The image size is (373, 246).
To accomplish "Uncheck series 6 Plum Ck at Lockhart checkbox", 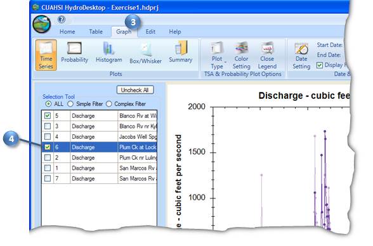I will point(48,147).
